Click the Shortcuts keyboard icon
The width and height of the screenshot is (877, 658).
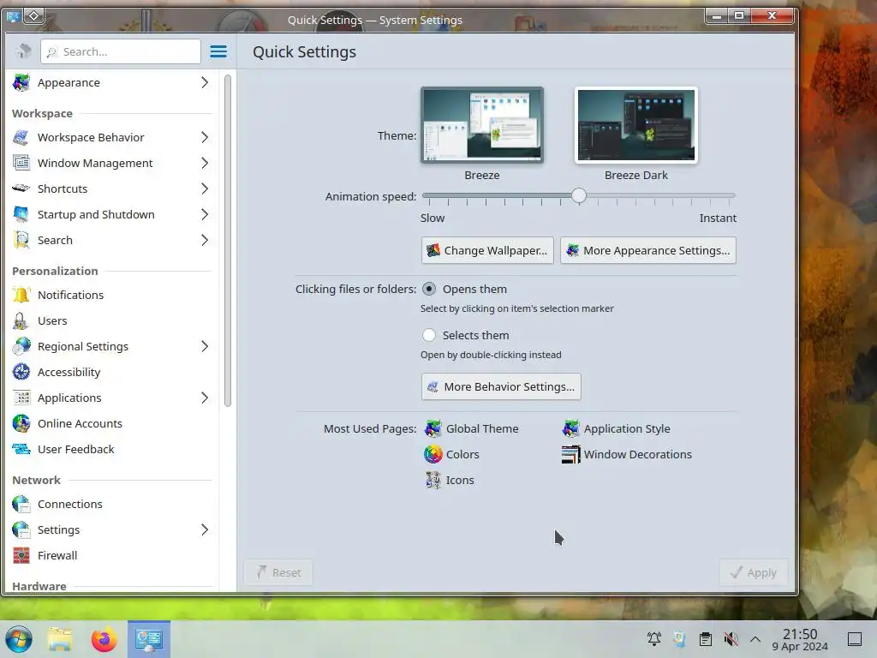[21, 188]
